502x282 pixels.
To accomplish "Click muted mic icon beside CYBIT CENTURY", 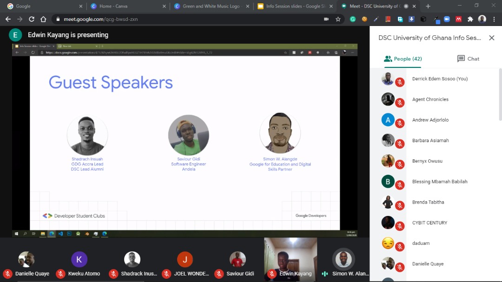I will click(x=400, y=226).
